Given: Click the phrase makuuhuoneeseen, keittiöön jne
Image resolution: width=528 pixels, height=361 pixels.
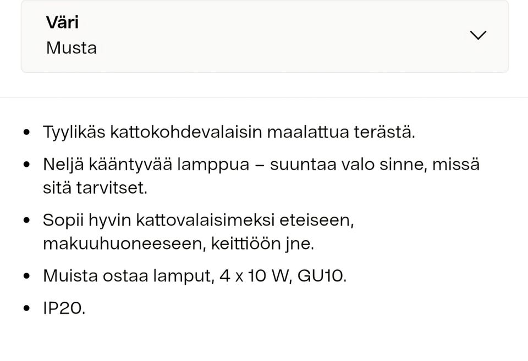Looking at the screenshot, I should tap(179, 243).
